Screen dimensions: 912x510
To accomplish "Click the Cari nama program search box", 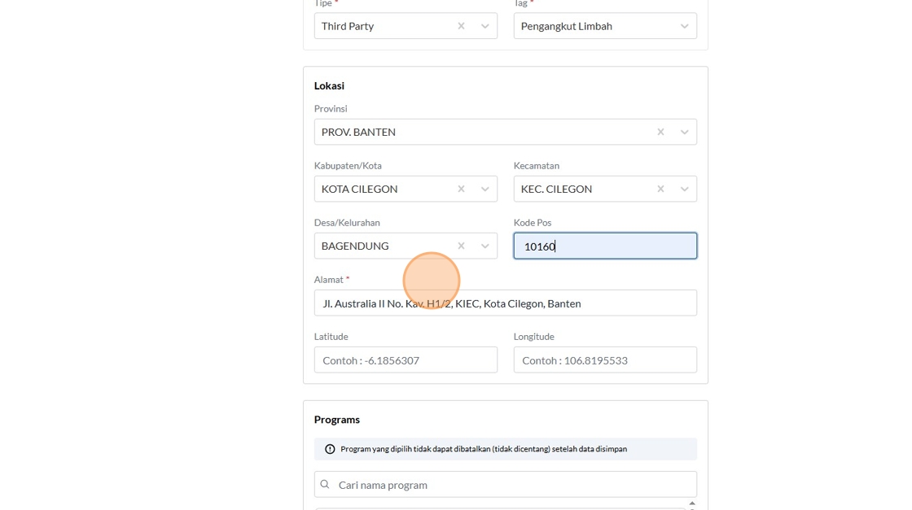I will click(513, 485).
